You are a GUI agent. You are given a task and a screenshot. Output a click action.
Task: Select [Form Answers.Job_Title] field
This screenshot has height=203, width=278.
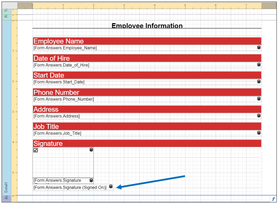[x=147, y=134]
